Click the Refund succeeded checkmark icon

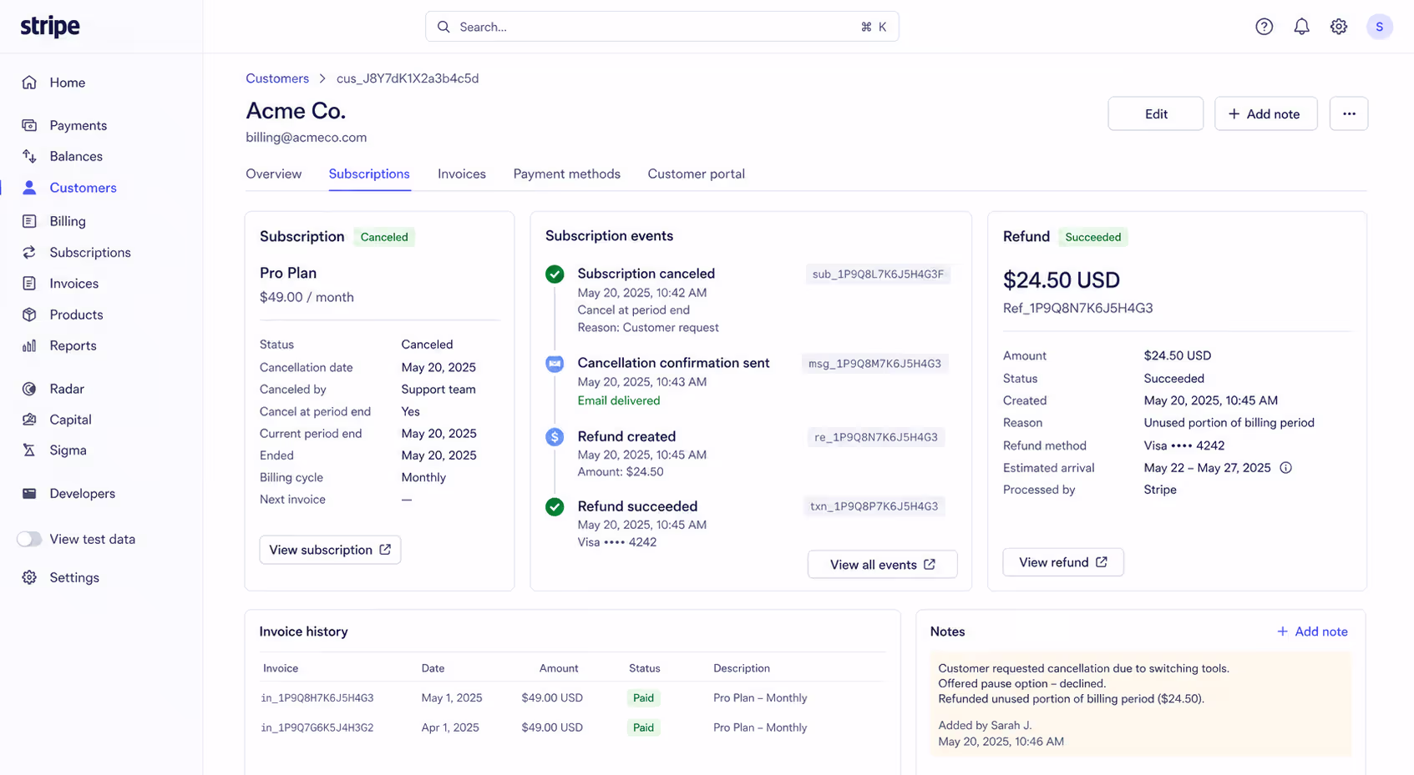click(x=555, y=506)
